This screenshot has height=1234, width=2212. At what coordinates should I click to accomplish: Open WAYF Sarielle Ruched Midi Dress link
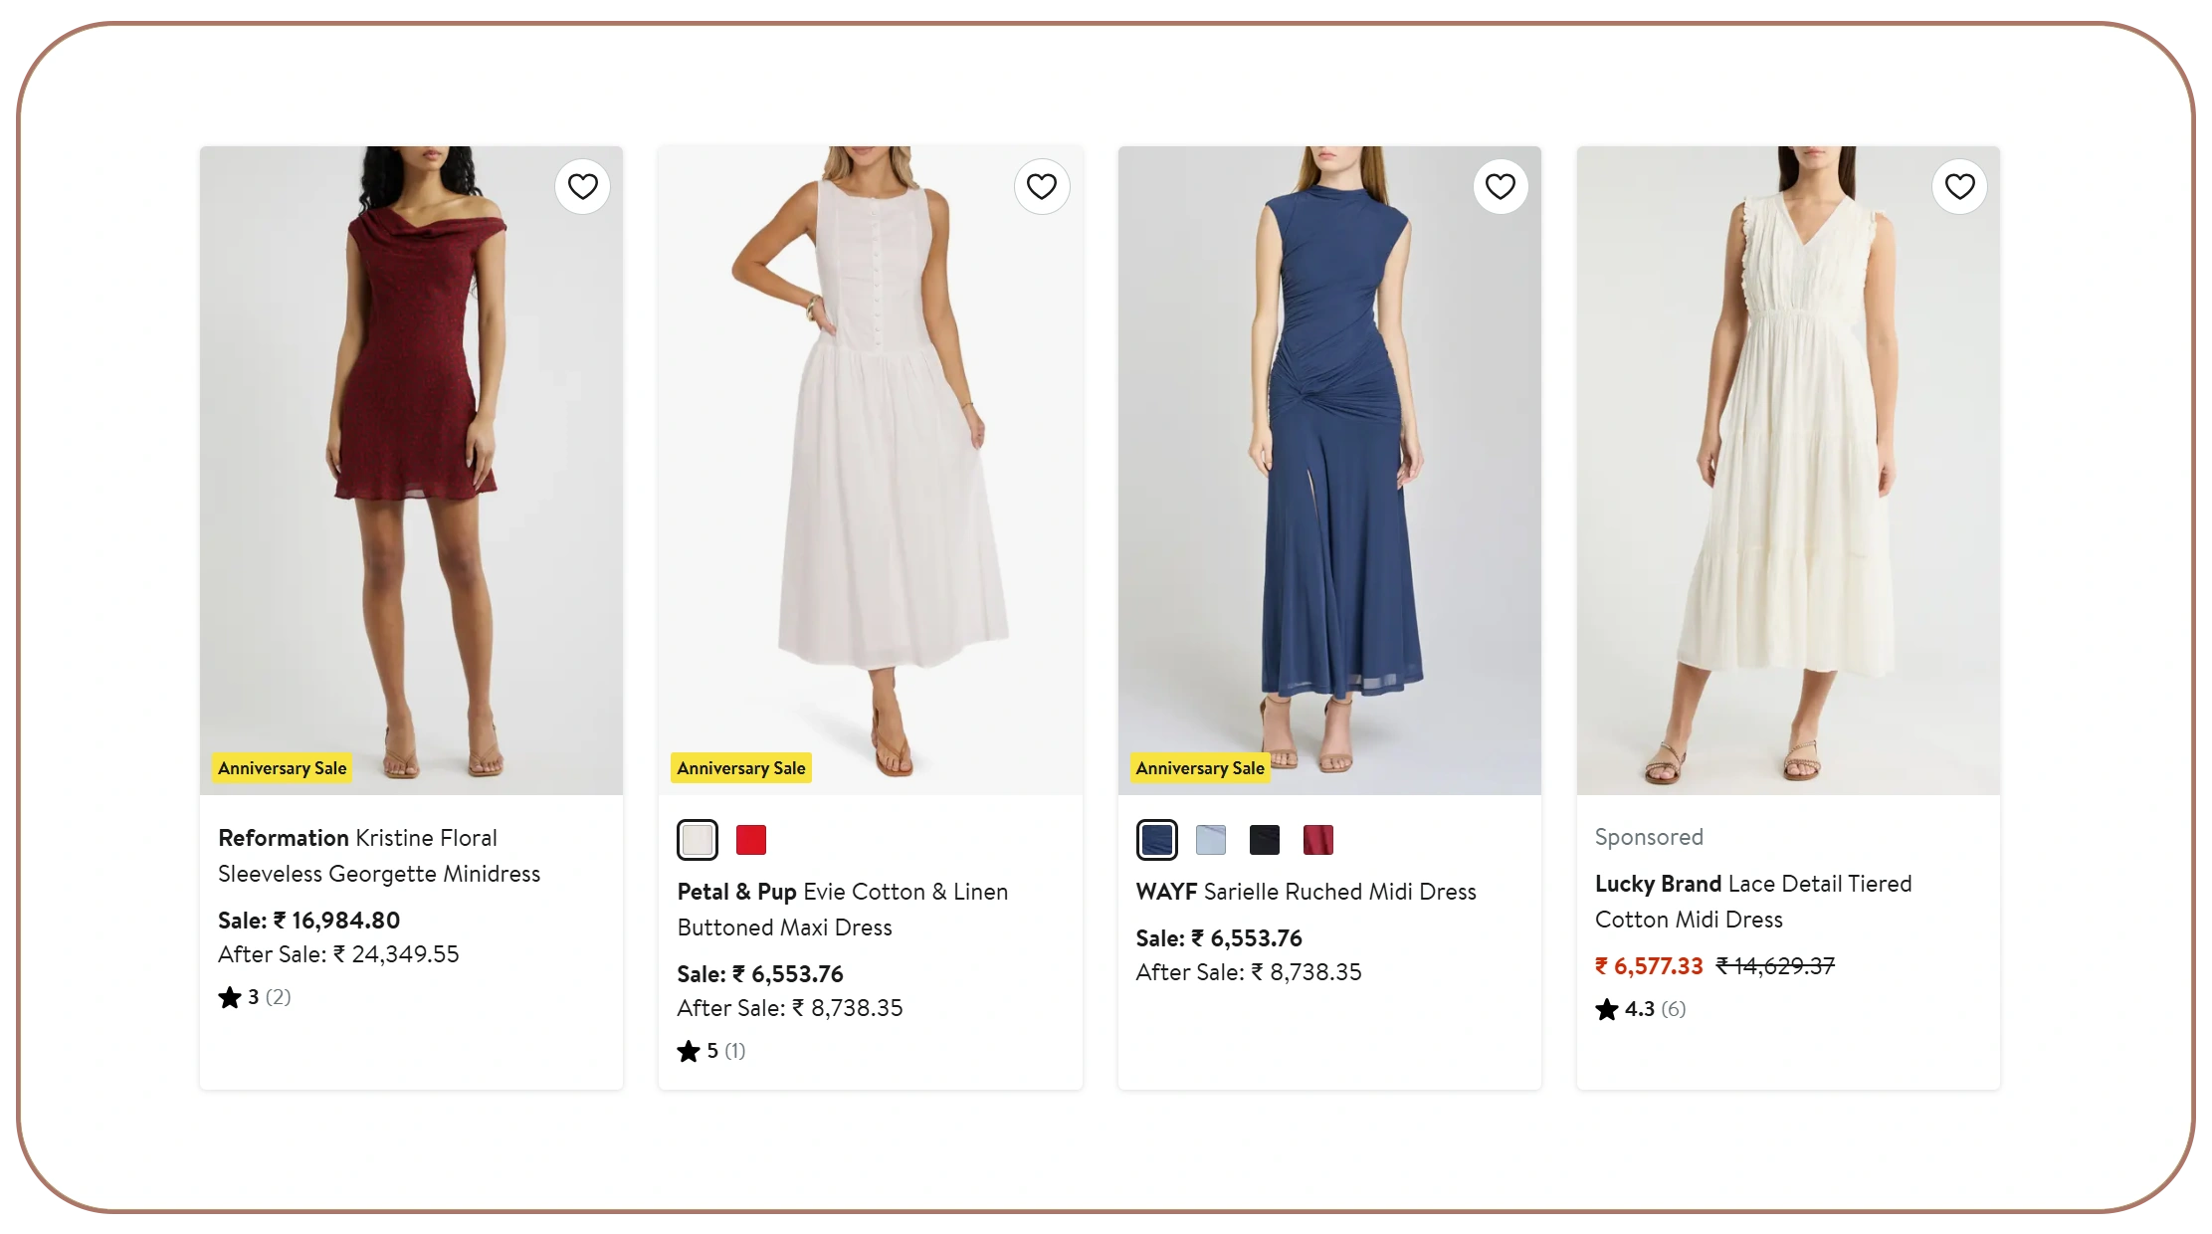[x=1306, y=892]
